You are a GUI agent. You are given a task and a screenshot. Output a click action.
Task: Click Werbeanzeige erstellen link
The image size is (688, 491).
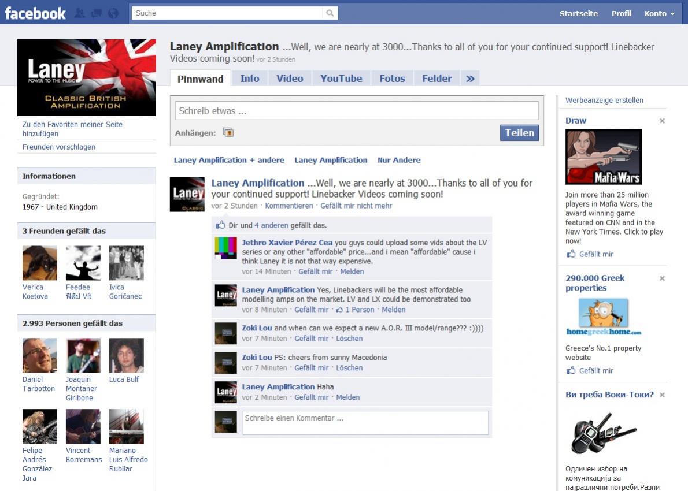[x=604, y=100]
